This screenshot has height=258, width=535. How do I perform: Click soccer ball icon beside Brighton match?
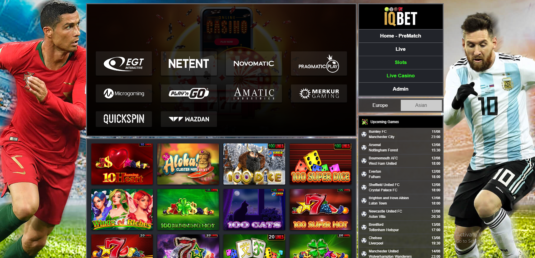[364, 201]
